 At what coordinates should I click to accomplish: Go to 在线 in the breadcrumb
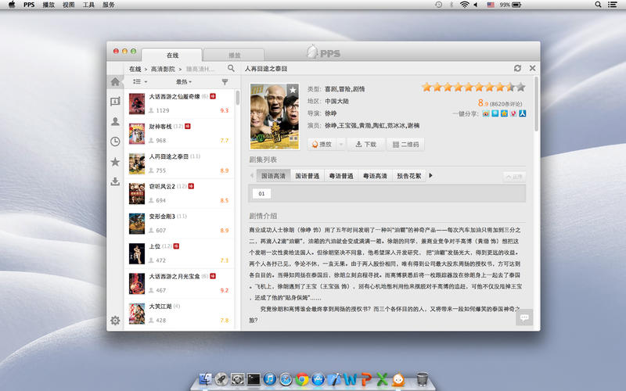pos(135,69)
